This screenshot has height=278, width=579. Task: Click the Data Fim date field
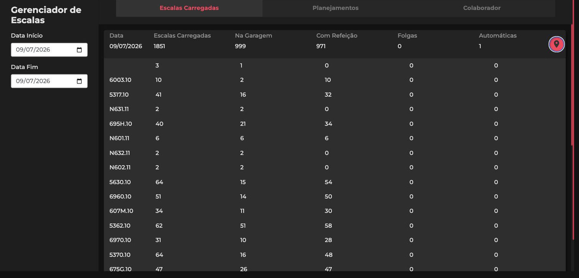click(49, 81)
